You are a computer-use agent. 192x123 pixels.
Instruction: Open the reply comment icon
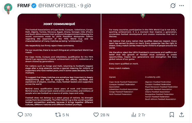pyautogui.click(x=20, y=115)
